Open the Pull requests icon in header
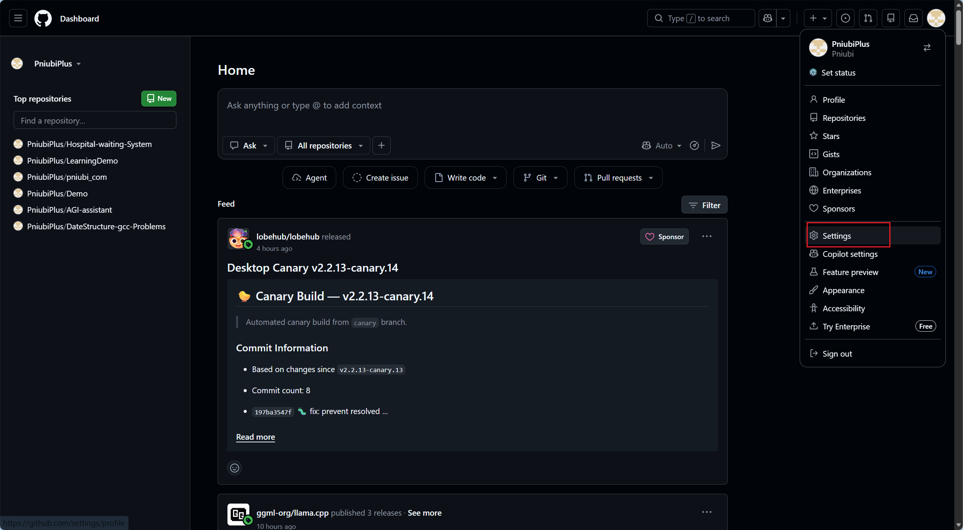 tap(868, 18)
